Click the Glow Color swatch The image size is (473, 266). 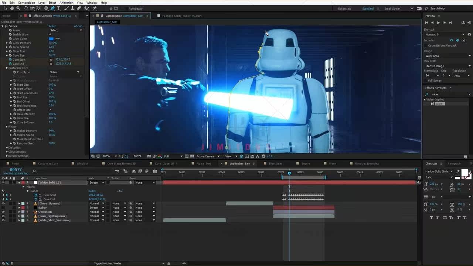pos(51,39)
